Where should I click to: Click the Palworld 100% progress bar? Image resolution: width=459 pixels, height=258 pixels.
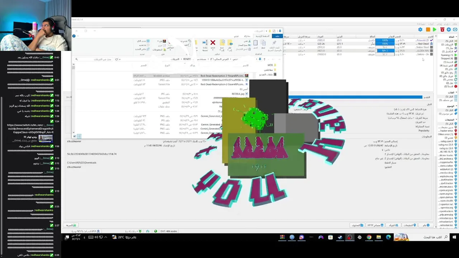(x=385, y=40)
